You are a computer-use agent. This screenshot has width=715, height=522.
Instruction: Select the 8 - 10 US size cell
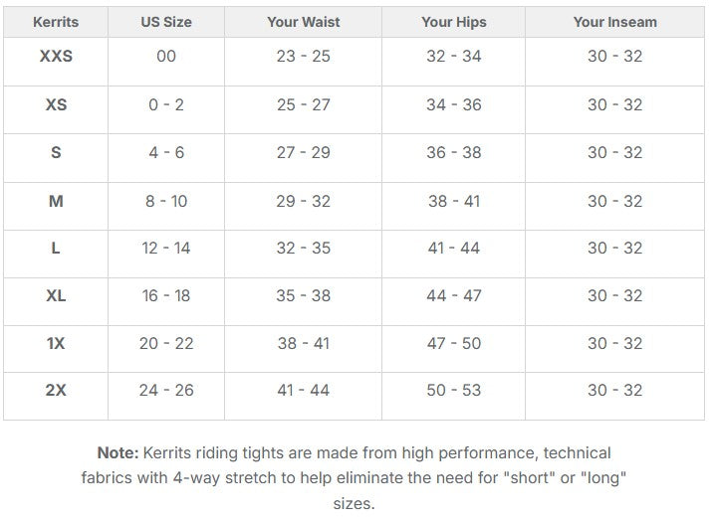pos(166,201)
